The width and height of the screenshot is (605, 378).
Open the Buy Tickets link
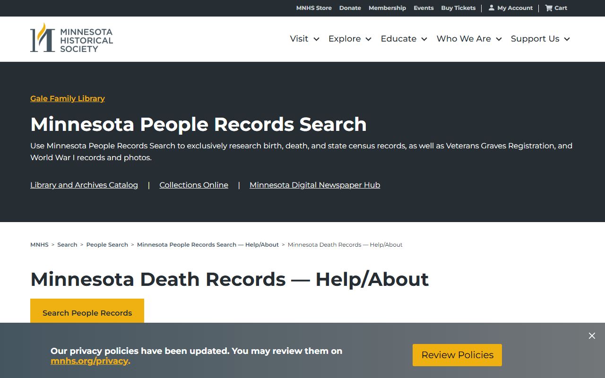458,8
